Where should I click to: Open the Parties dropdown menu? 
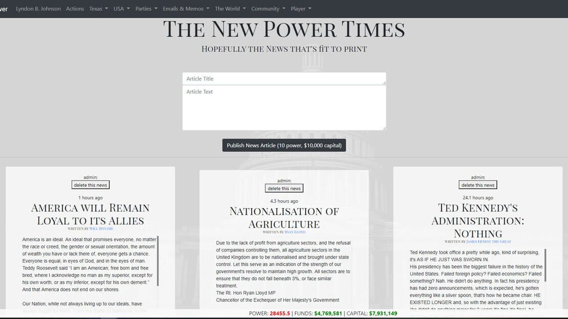[146, 9]
